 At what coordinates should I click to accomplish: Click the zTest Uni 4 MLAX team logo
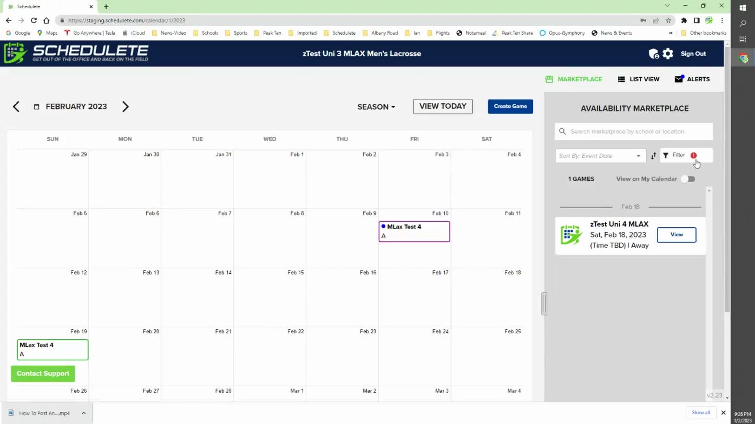click(x=571, y=235)
